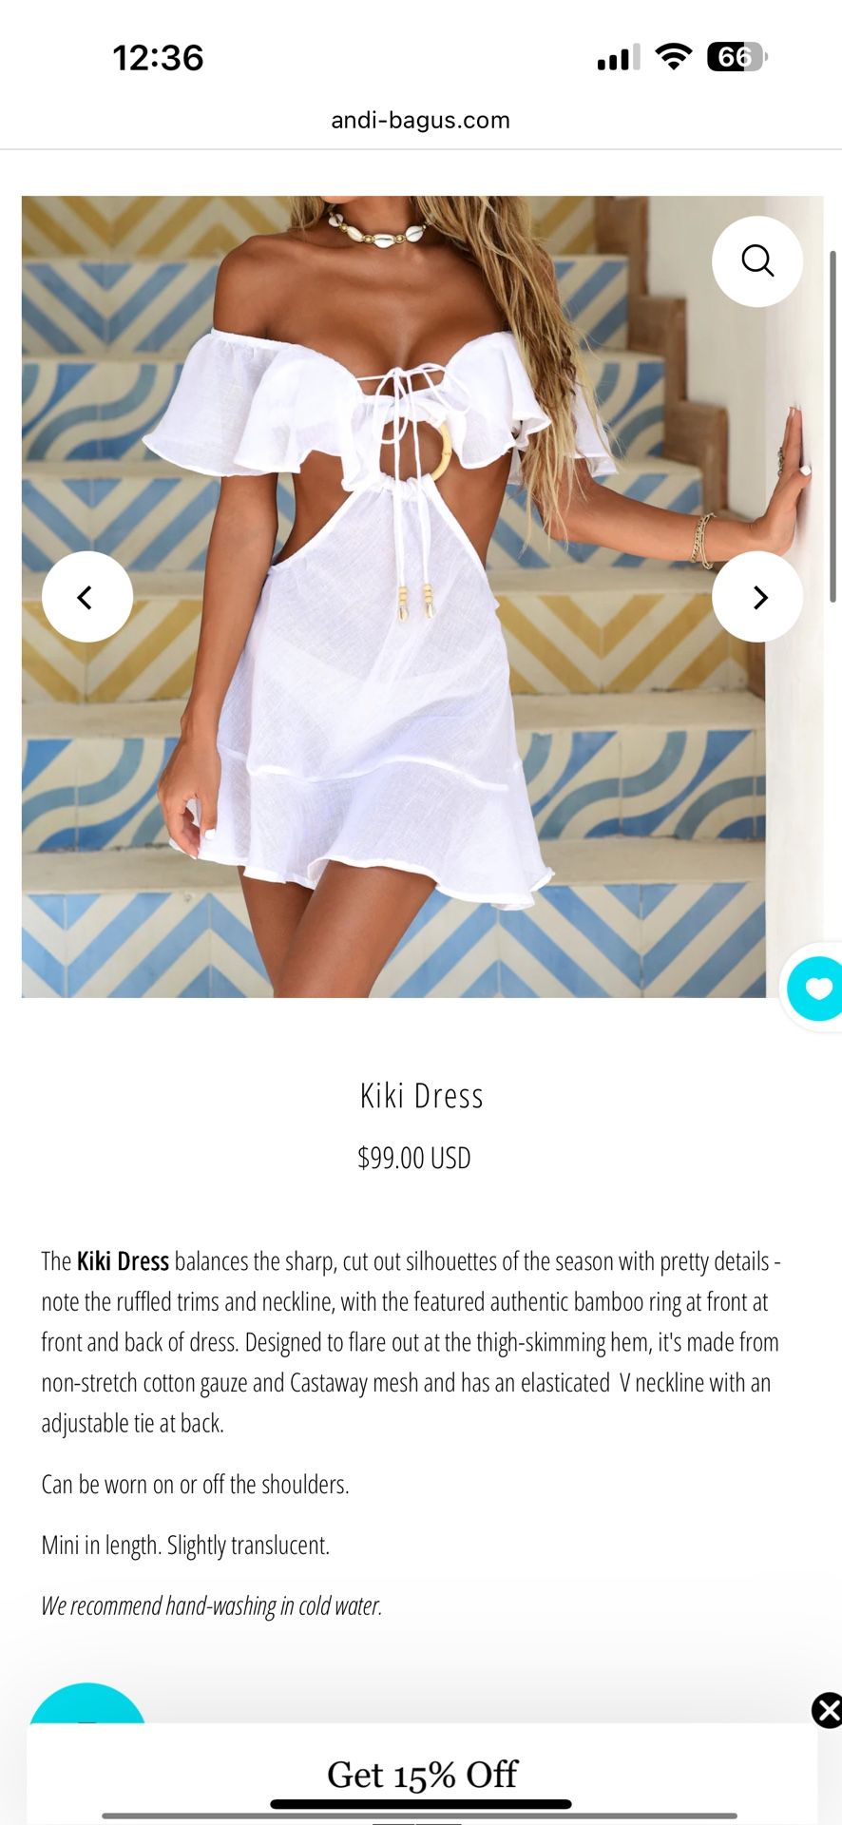Image resolution: width=842 pixels, height=1825 pixels.
Task: Tap the home indicator bar at bottom
Action: [x=421, y=1804]
